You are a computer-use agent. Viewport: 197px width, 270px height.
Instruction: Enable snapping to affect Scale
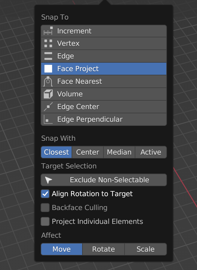[145, 249]
